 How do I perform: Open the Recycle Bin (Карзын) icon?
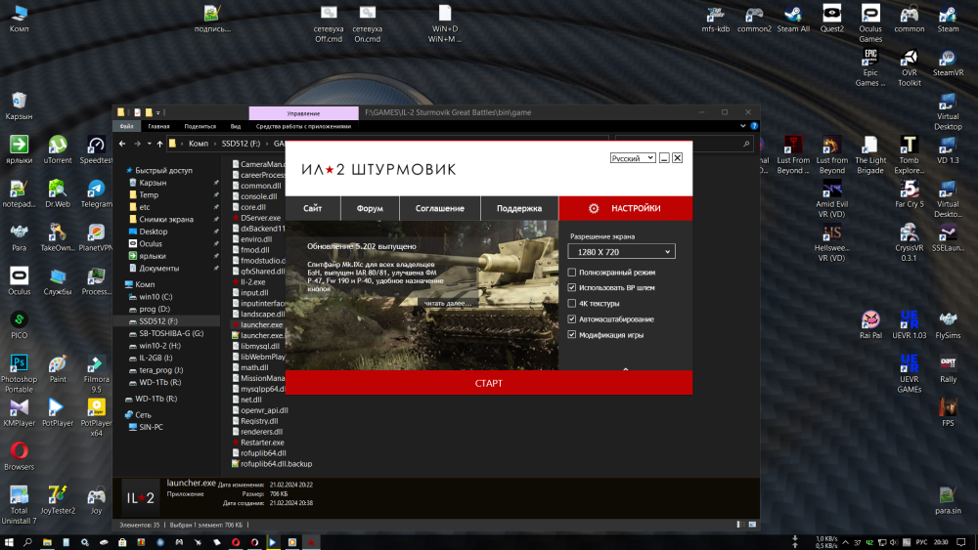tap(20, 106)
